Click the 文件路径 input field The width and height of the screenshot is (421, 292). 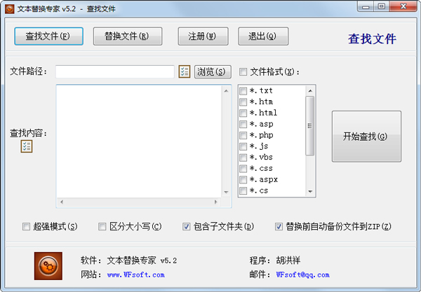(x=114, y=71)
